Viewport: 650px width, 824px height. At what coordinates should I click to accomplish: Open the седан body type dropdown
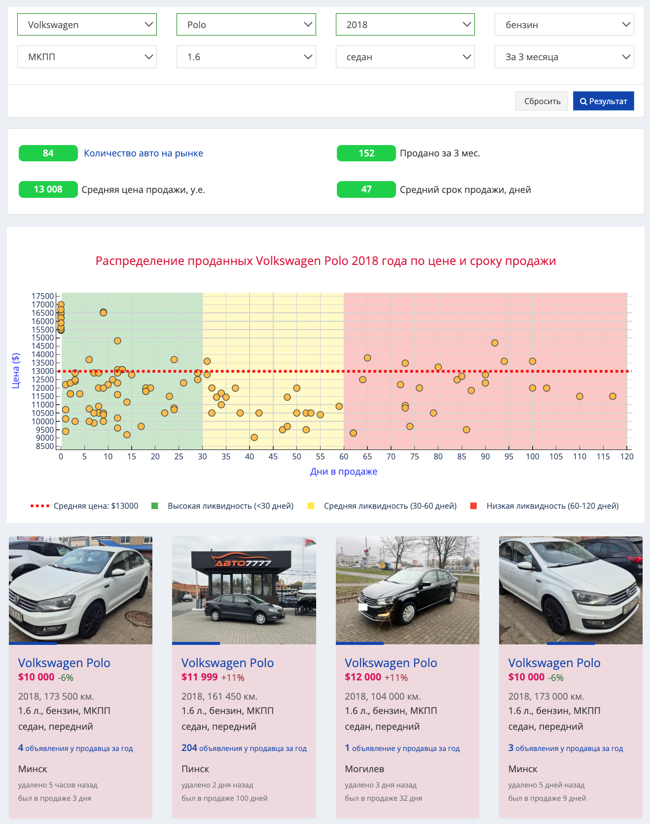pyautogui.click(x=405, y=57)
